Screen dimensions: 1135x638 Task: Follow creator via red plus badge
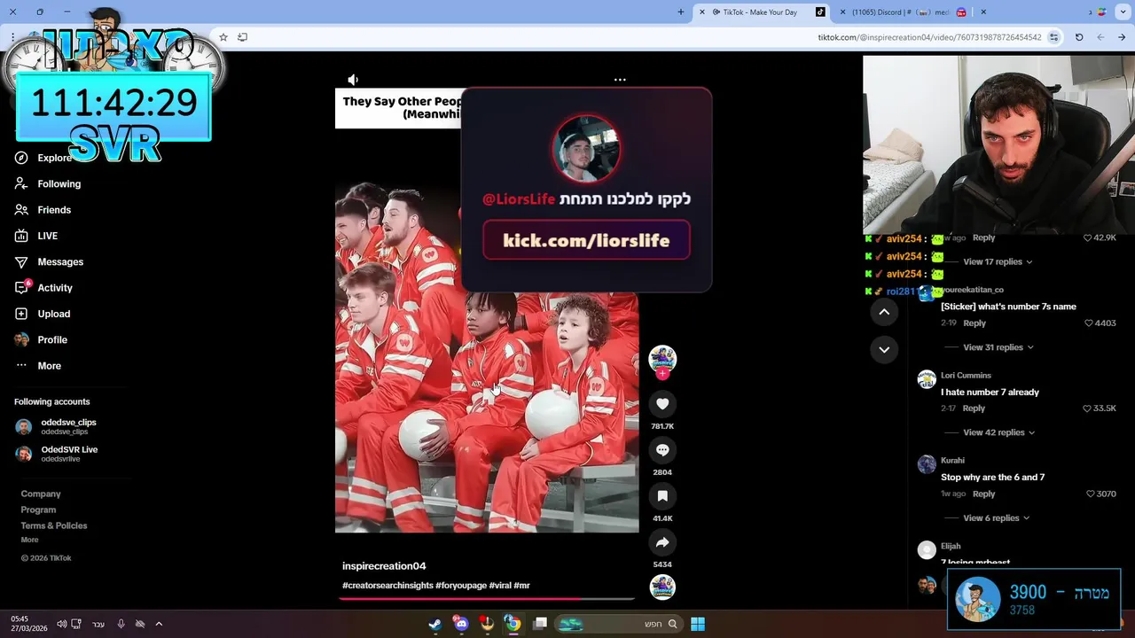662,373
